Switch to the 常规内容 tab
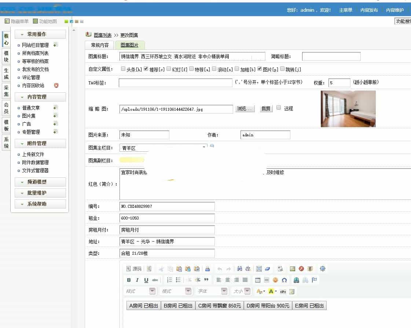The image size is (411, 328). coord(100,45)
